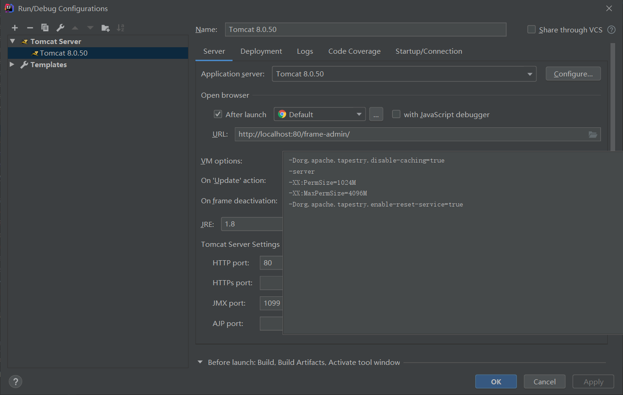
Task: Copy configuration icon in toolbar
Action: (x=45, y=28)
